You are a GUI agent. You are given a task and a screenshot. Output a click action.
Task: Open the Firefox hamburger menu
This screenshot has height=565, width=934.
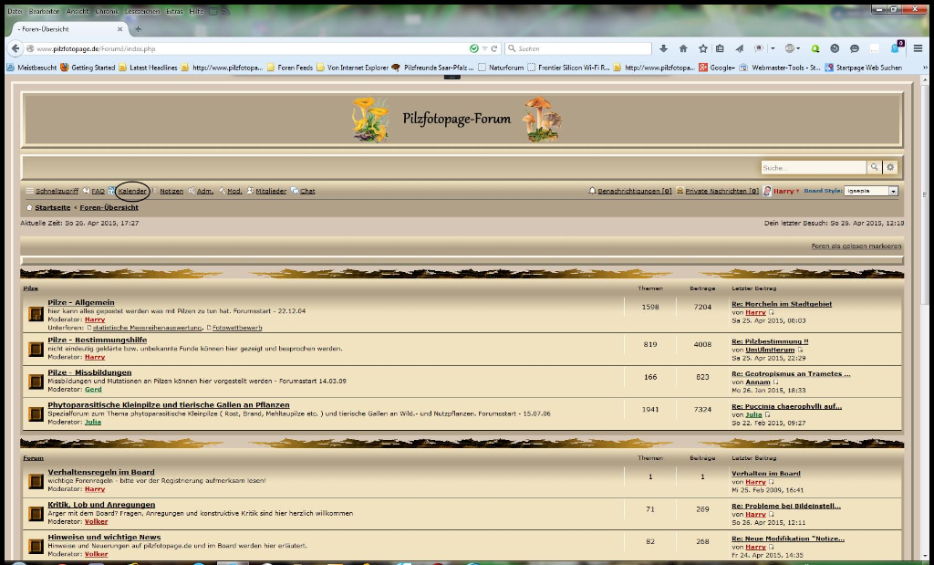(918, 48)
